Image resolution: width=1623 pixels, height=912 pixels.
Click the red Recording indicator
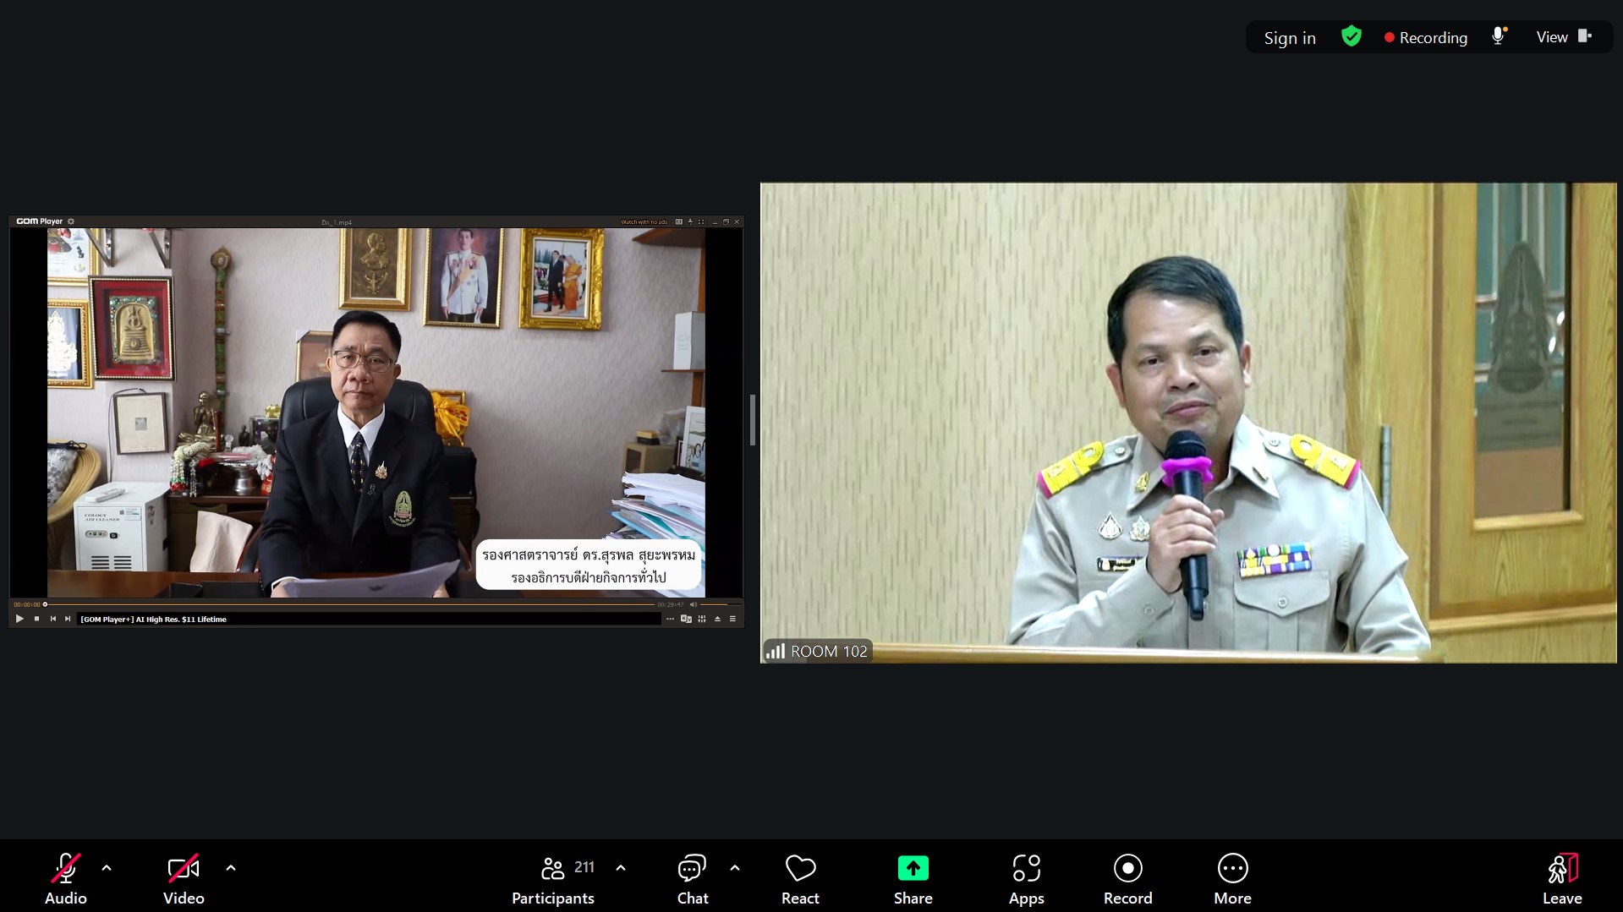(x=1426, y=38)
